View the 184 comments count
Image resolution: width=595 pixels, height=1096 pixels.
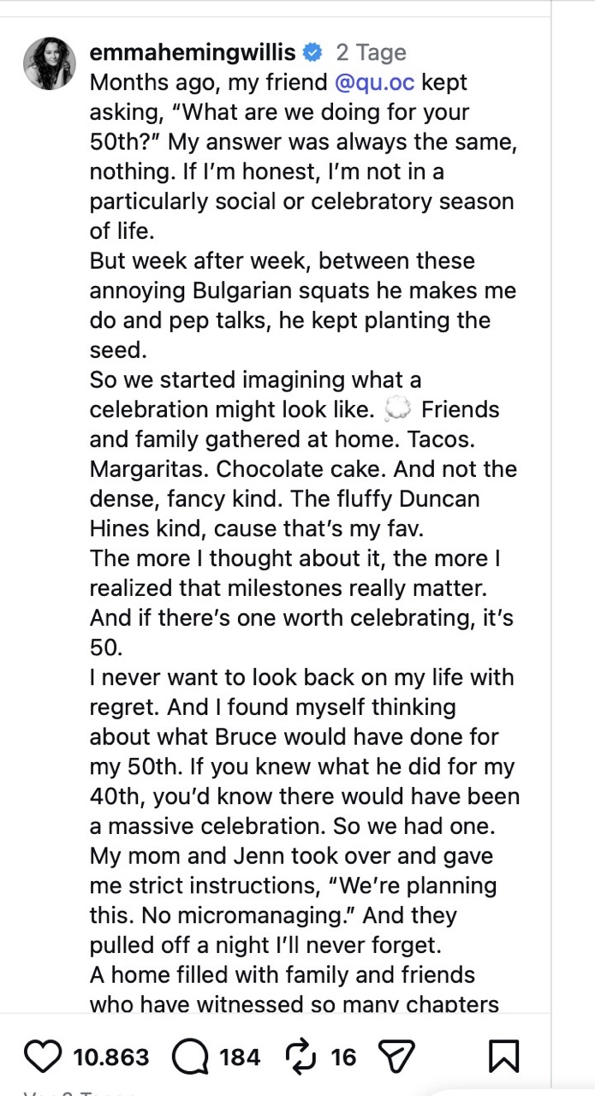tap(240, 1057)
